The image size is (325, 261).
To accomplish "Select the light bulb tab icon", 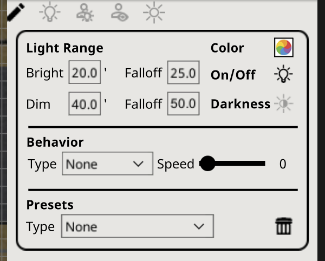I will point(50,12).
